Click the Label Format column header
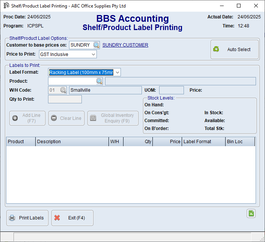 click(x=204, y=142)
